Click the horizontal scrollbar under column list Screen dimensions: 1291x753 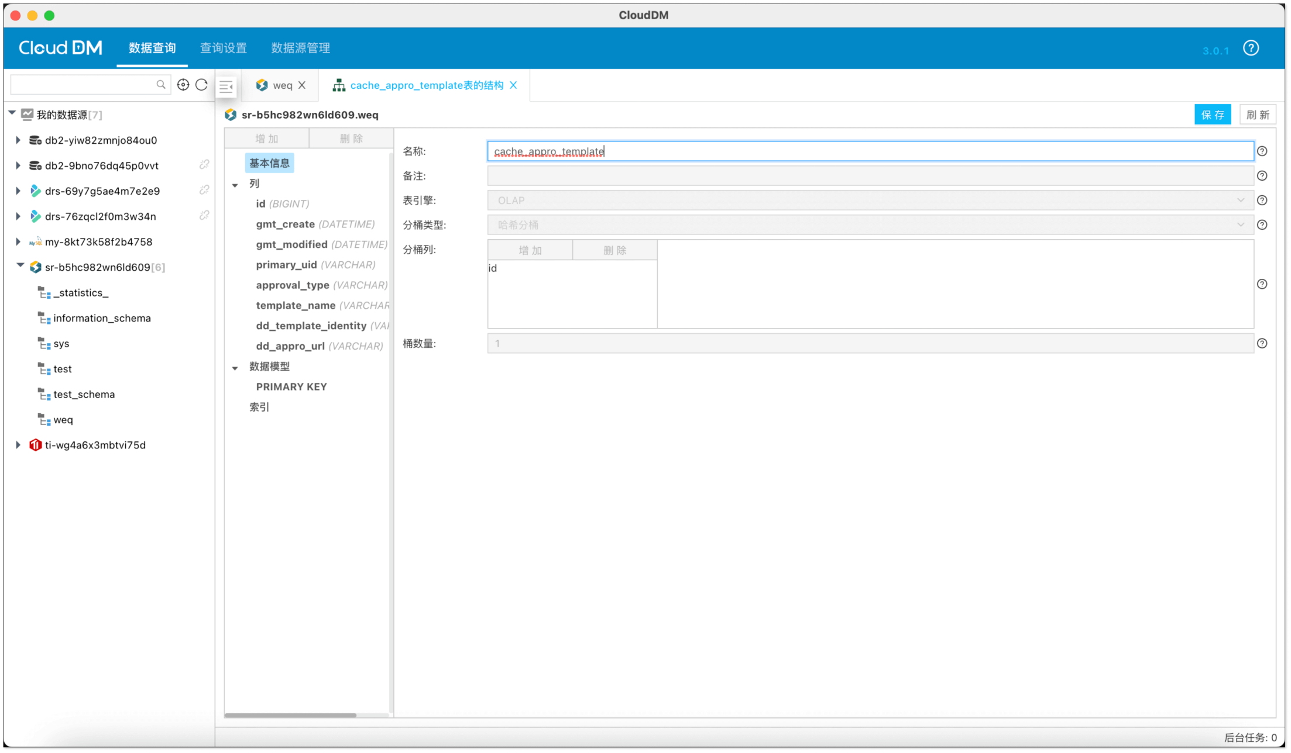[291, 715]
